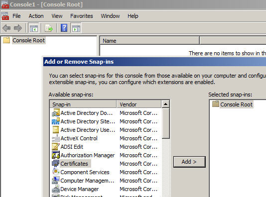
Task: Select the Active Directory Use... snap-in row
Action: coord(105,130)
